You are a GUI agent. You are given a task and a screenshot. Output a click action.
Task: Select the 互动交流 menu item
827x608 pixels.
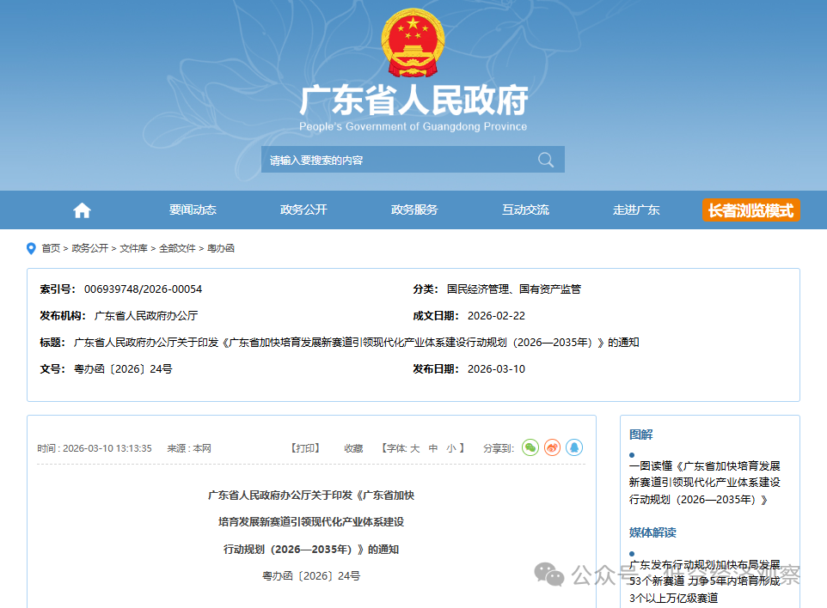(525, 210)
